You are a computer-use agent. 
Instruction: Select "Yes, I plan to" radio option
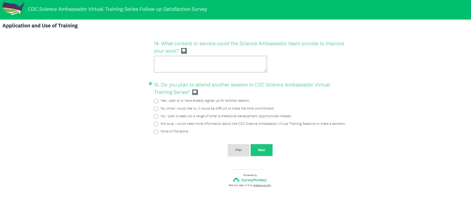[156, 101]
